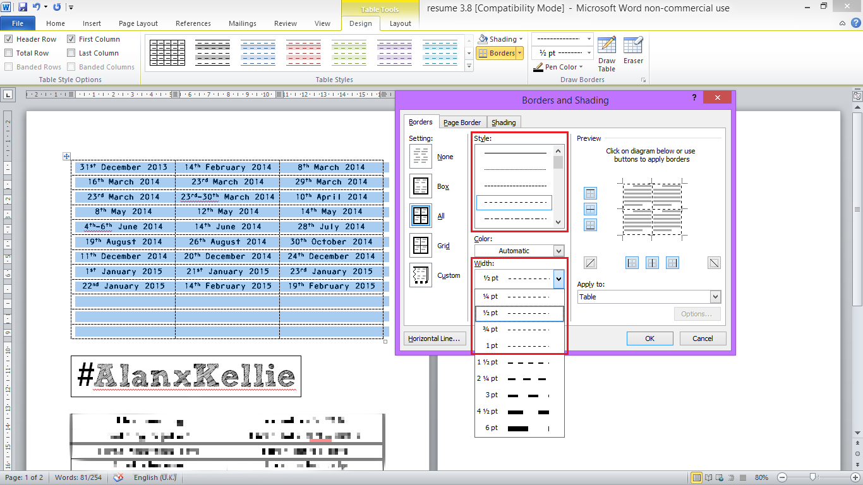Toggle right border button below Preview
This screenshot has height=485, width=863.
(672, 263)
